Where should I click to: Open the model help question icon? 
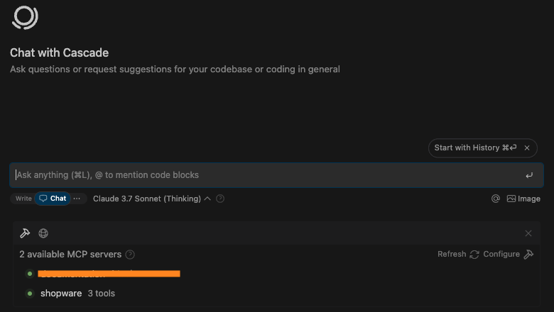(220, 199)
